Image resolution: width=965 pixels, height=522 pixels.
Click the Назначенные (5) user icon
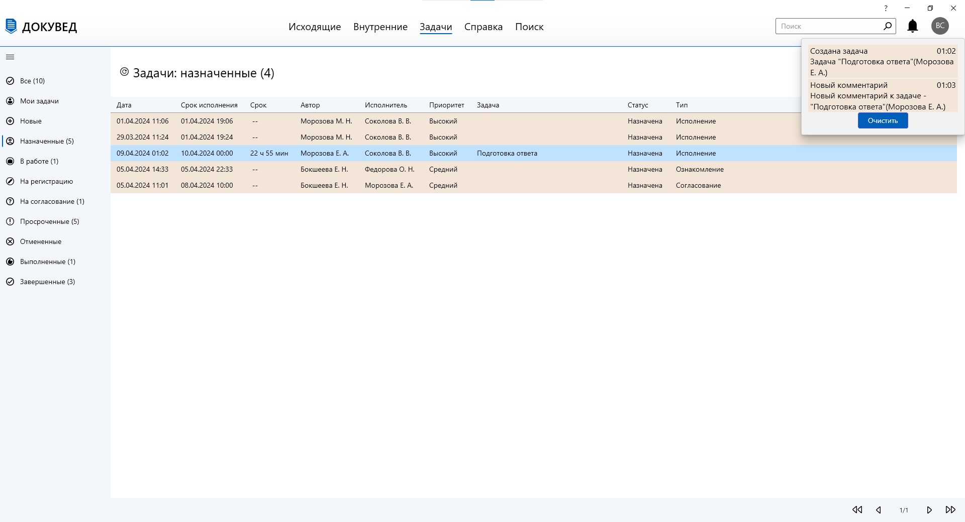tap(10, 141)
